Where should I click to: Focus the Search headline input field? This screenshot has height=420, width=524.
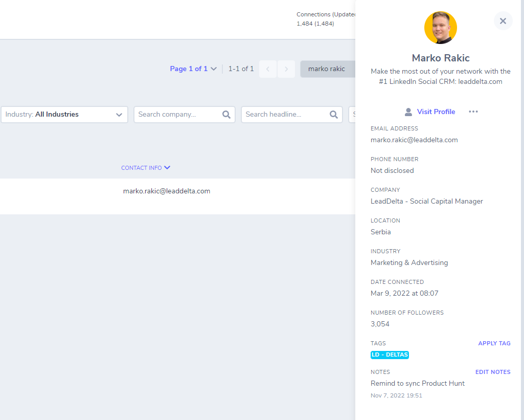292,115
